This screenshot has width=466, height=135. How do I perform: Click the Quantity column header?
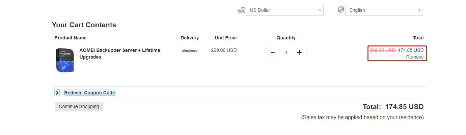coord(286,38)
